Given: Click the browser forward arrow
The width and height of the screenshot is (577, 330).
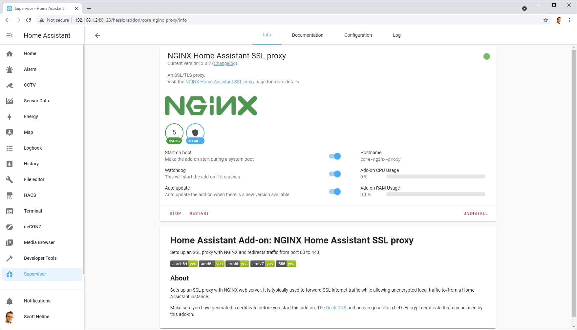Looking at the screenshot, I should 18,20.
